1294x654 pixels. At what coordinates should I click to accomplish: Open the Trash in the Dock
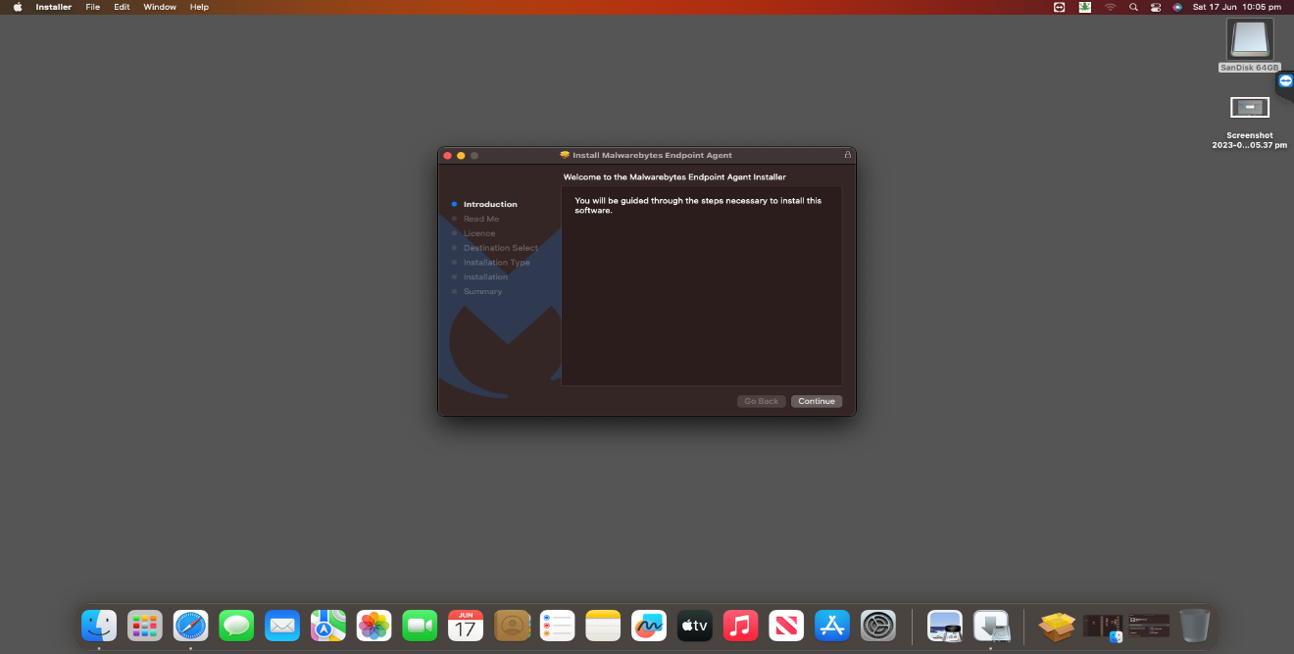(1194, 625)
